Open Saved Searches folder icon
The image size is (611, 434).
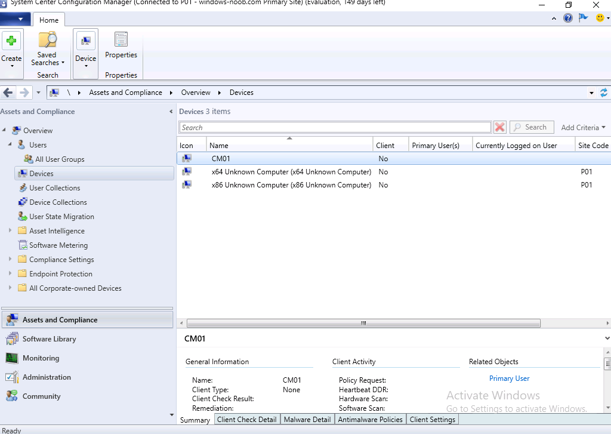tap(48, 40)
